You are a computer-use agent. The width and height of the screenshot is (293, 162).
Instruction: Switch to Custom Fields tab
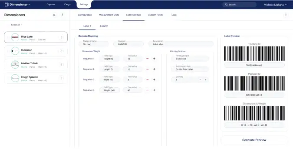155,15
